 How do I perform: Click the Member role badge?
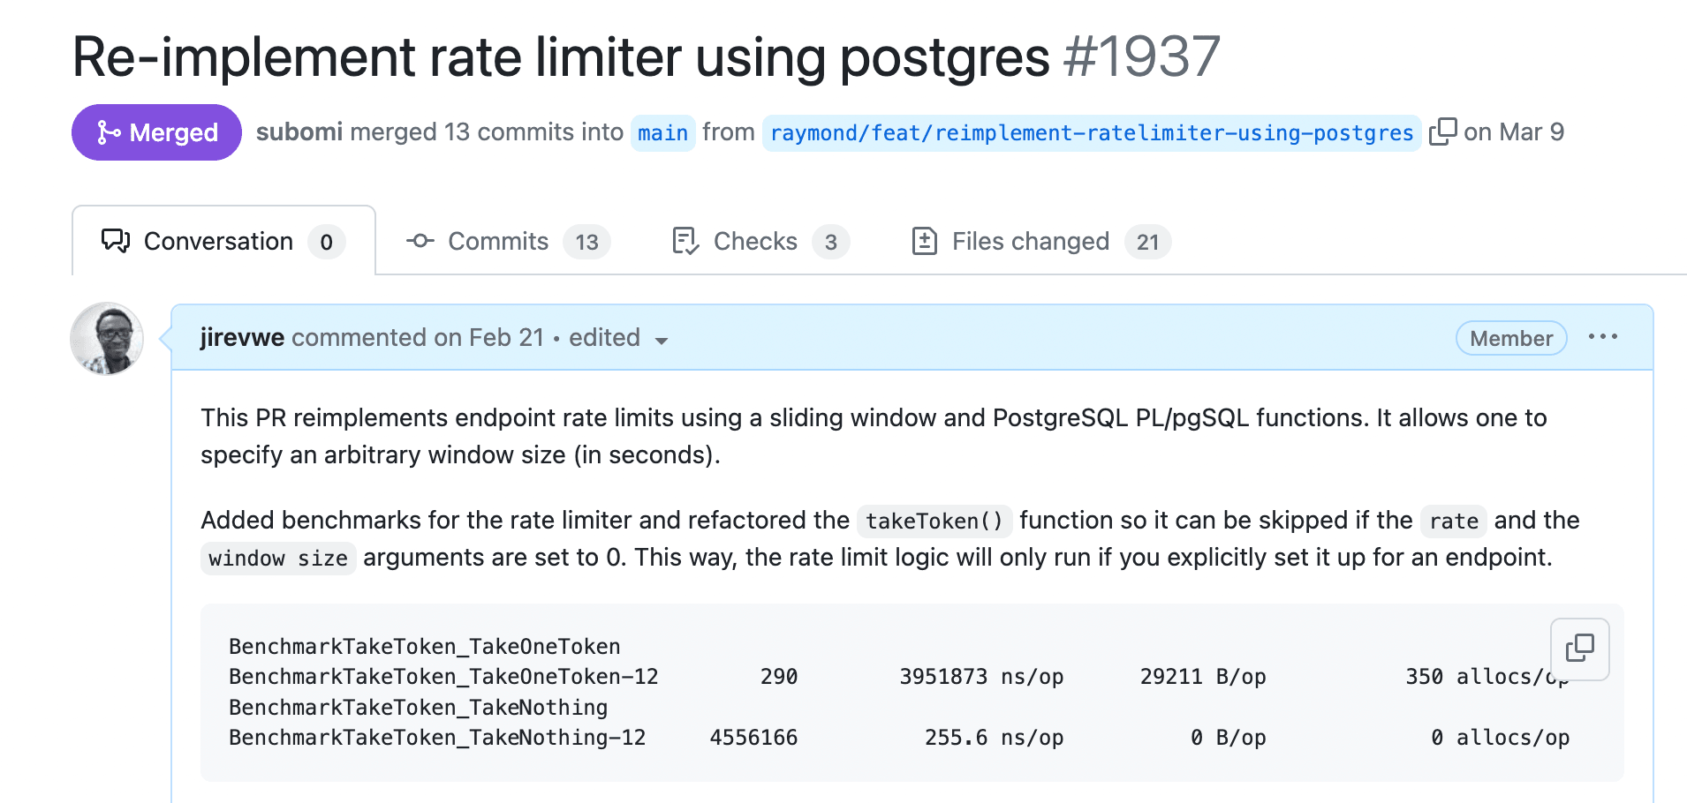[x=1510, y=337]
